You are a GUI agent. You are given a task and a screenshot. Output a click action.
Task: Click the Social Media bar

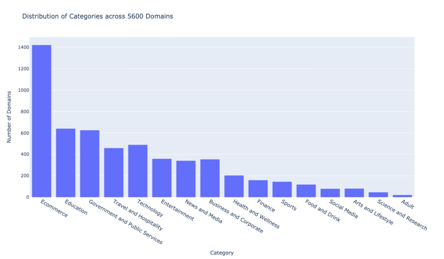pos(330,193)
